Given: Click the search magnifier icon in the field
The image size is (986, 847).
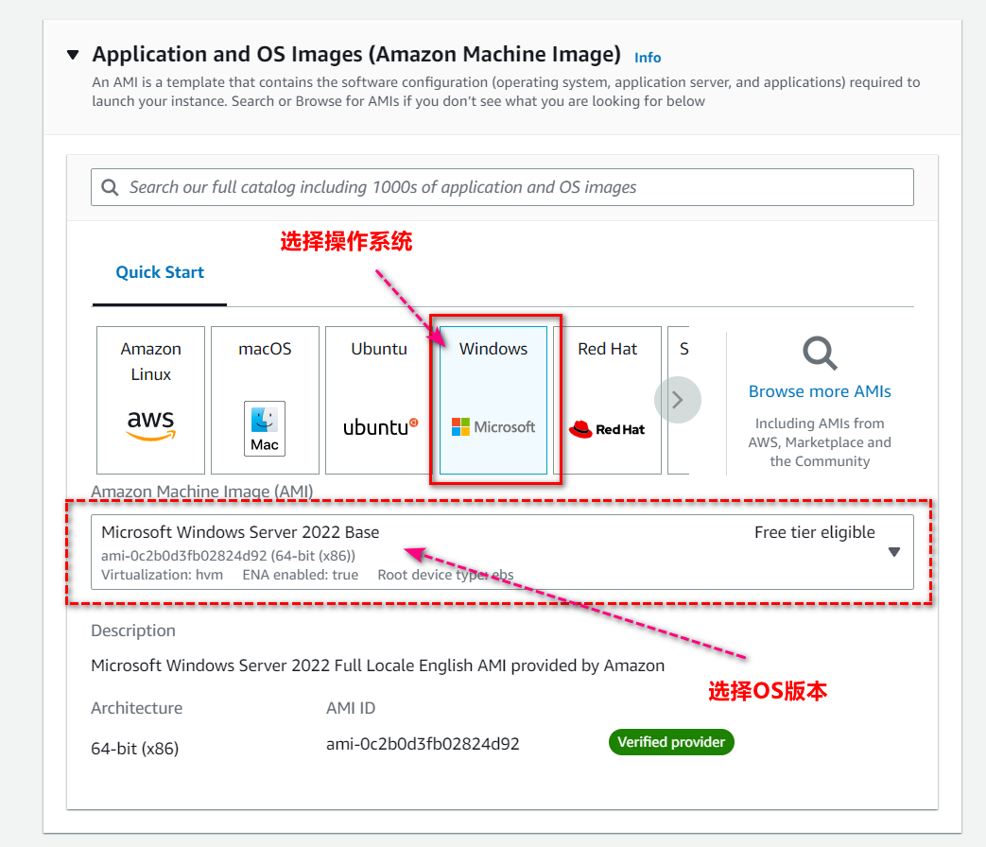Looking at the screenshot, I should [x=110, y=187].
